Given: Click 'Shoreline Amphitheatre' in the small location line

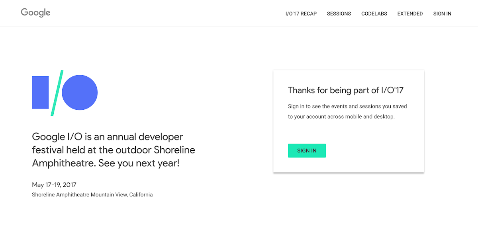Looking at the screenshot, I should pyautogui.click(x=61, y=195).
